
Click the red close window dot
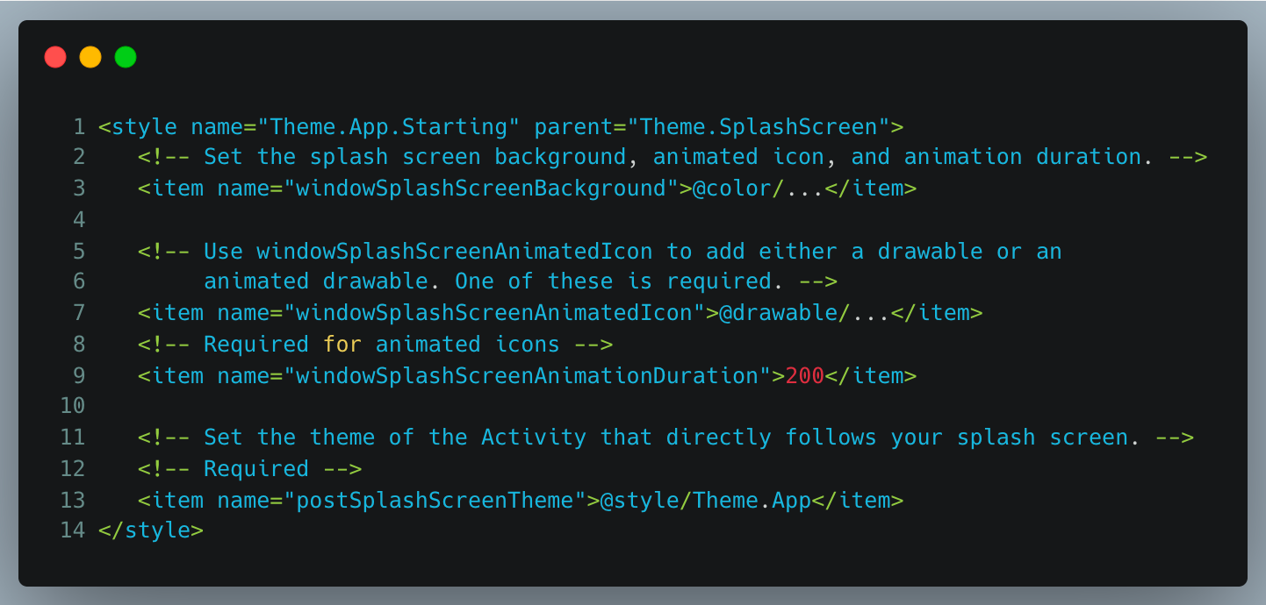(55, 57)
